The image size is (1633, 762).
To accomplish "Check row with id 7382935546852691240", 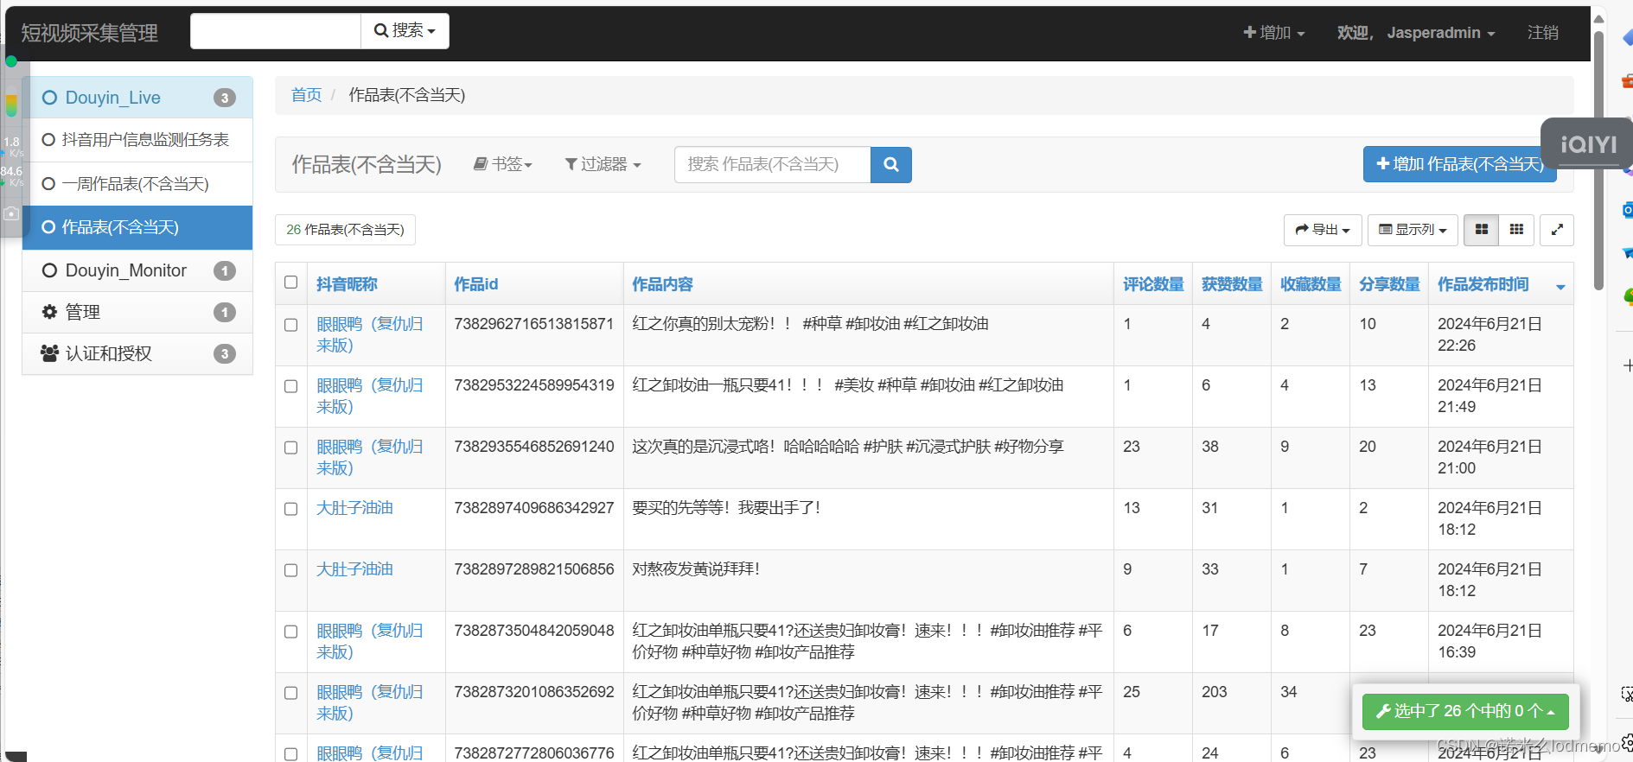I will pos(291,448).
